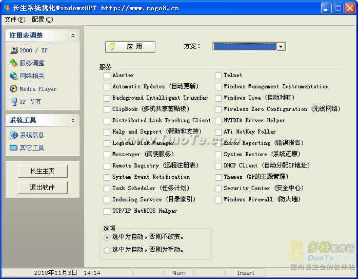Open the 配置(C) menu
This screenshot has height=279, width=358.
[43, 20]
